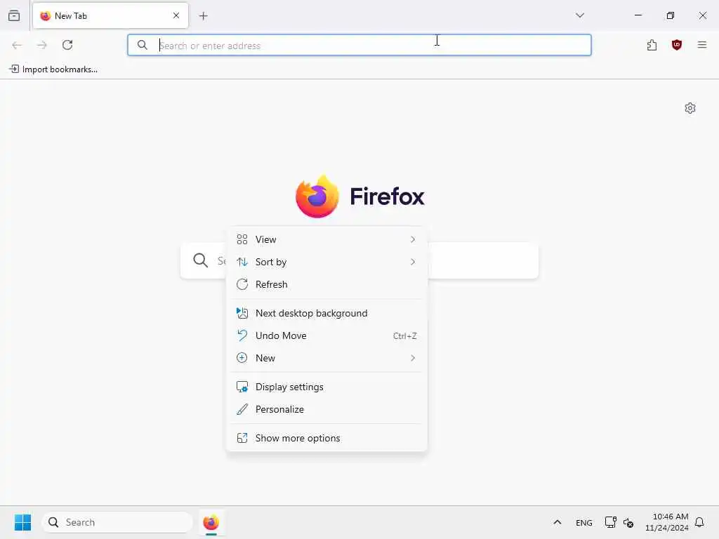
Task: Click the New plus circle icon
Action: click(242, 358)
